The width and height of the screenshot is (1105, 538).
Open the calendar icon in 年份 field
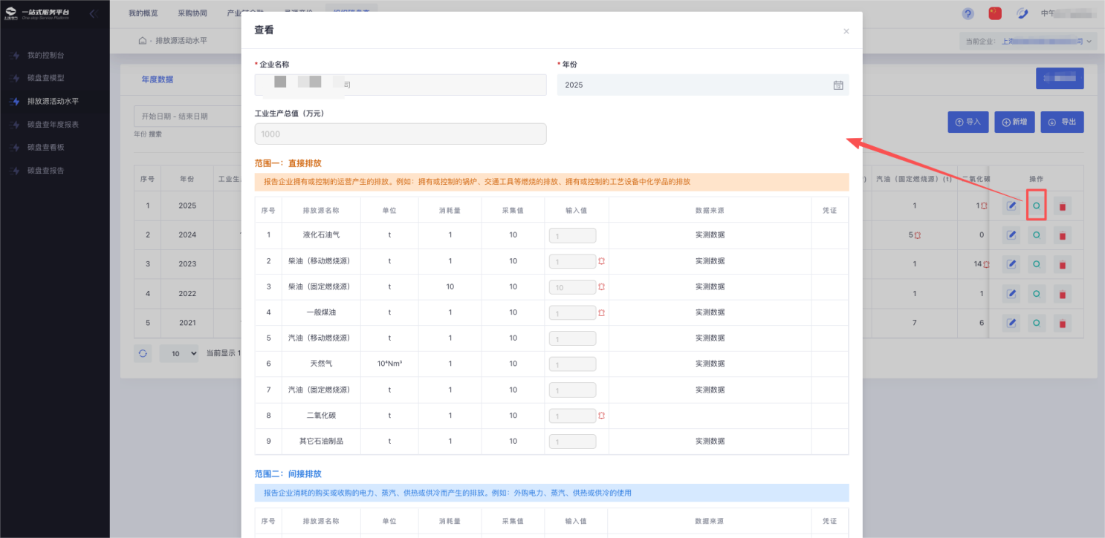click(837, 85)
